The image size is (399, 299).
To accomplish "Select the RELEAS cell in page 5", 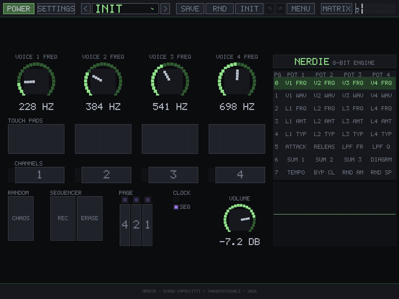I will (x=324, y=147).
